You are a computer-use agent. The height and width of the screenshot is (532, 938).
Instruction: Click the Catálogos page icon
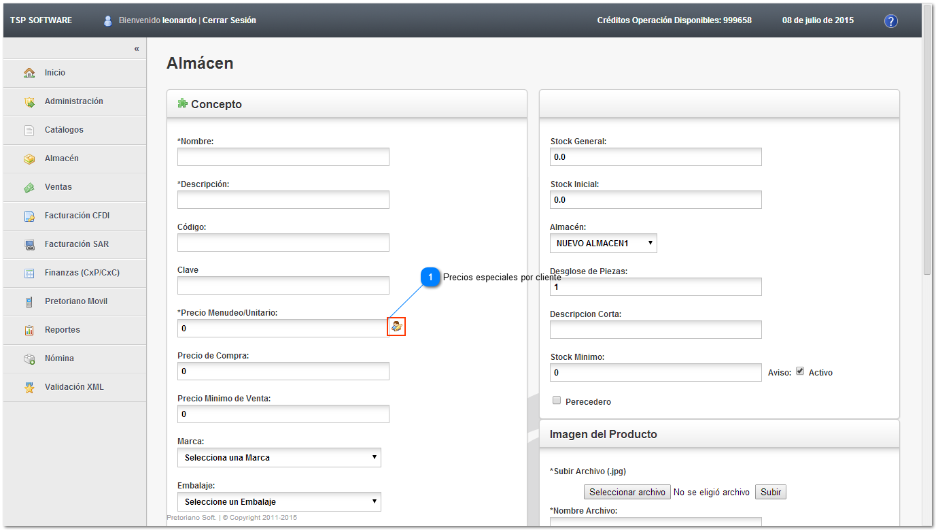(29, 130)
